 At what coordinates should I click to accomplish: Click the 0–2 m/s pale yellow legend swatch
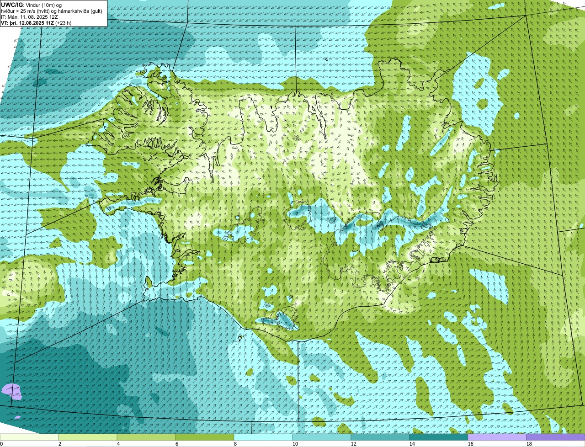pos(29,437)
